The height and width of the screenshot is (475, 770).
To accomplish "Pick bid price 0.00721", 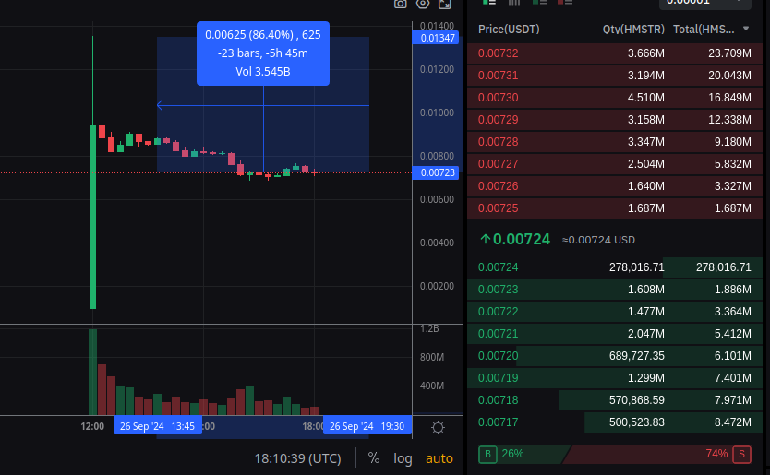I will pyautogui.click(x=498, y=333).
